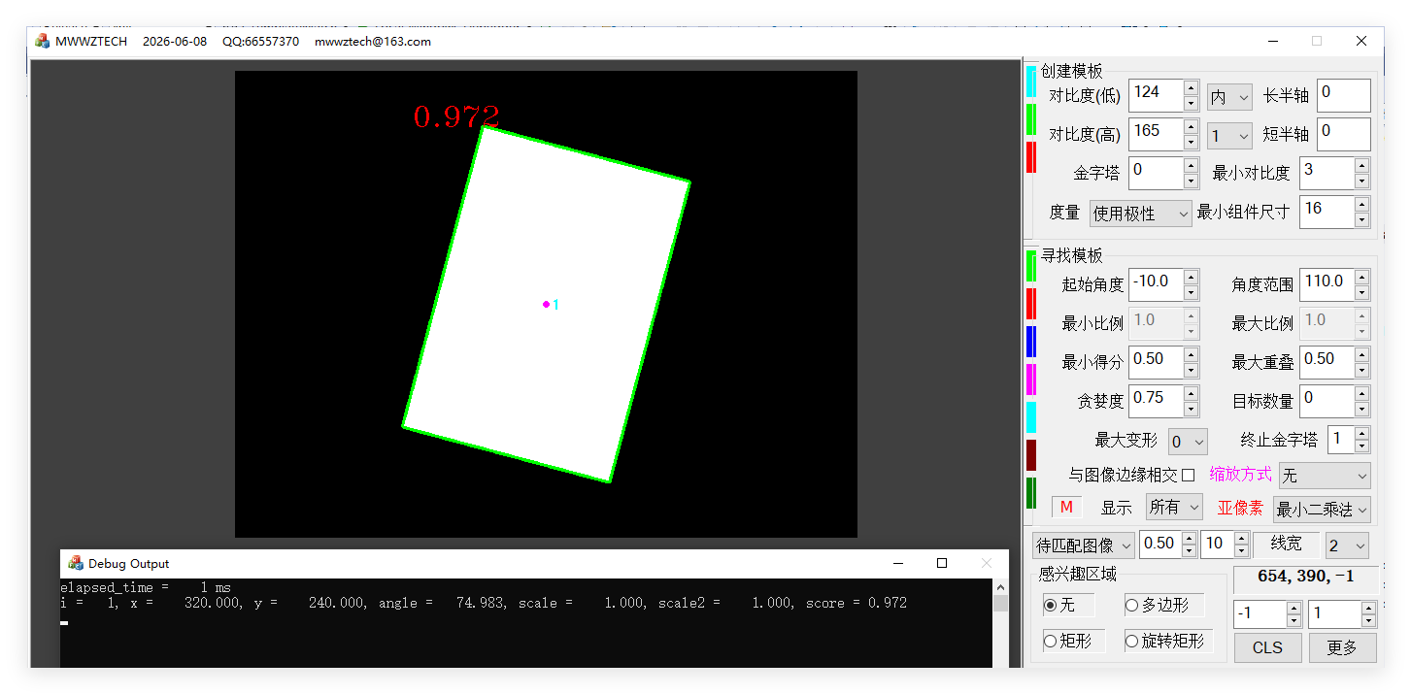Click the 长半轴 input field
This screenshot has height=694, width=1411.
tap(1343, 95)
